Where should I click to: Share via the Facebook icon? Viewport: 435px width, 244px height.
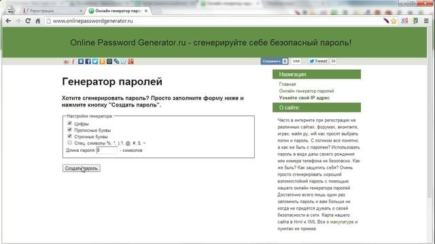click(x=88, y=62)
